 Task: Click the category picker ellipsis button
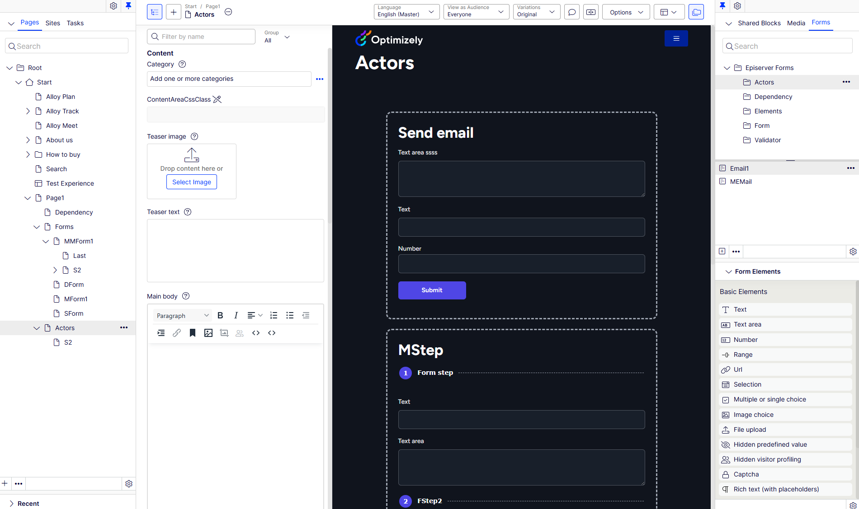320,79
